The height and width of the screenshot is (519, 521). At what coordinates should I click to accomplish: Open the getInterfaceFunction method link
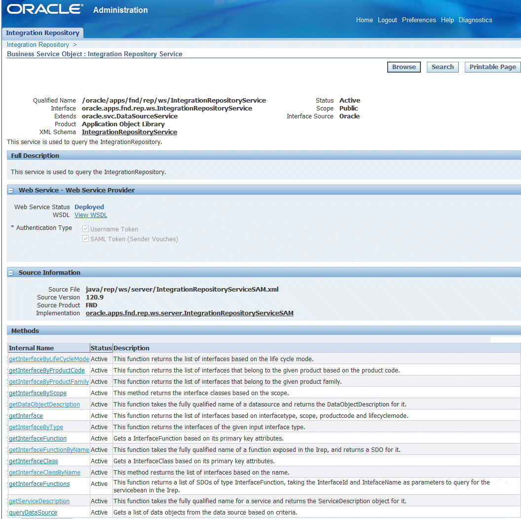[37, 438]
